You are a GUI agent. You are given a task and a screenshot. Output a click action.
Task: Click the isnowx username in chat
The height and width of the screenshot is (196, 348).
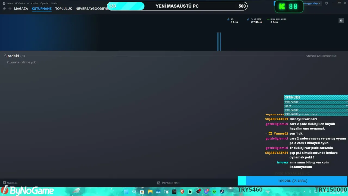282,162
